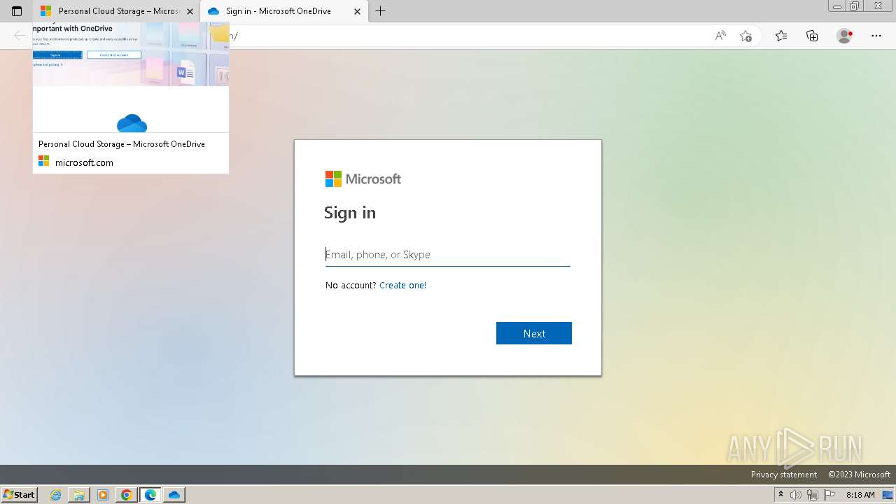Close the Sign in OneDrive tab
This screenshot has height=504, width=896.
pos(357,11)
